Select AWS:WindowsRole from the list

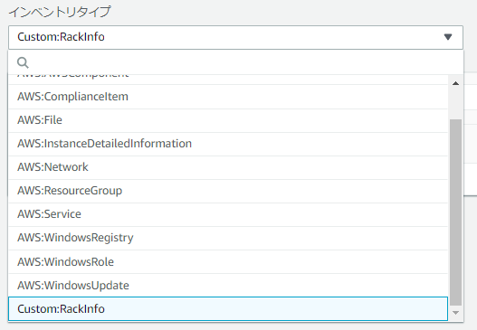228,261
